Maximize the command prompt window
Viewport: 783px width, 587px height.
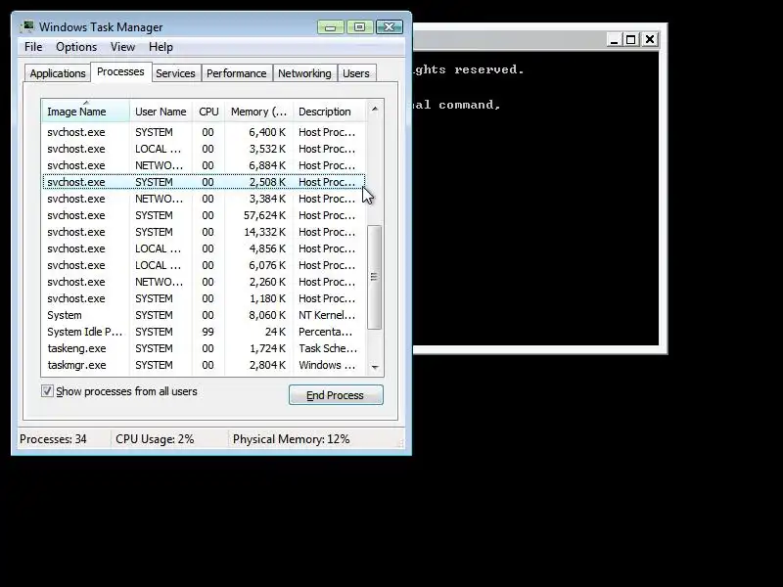click(x=631, y=39)
